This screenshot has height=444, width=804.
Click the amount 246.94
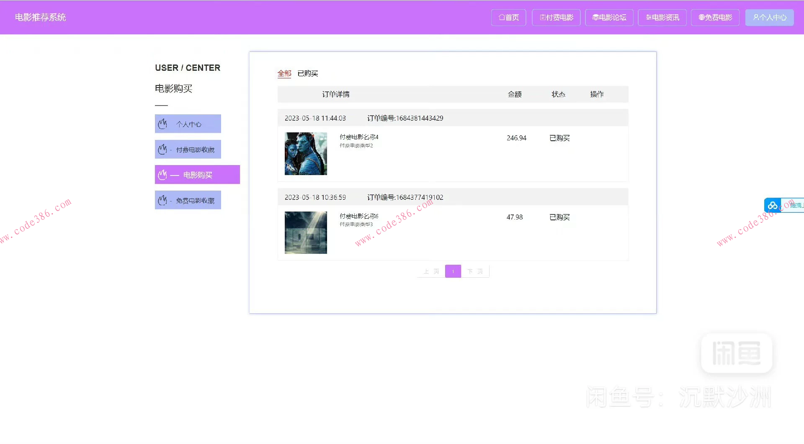(516, 138)
